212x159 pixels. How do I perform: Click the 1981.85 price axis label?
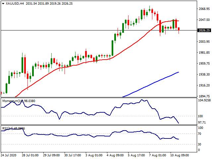[204, 52]
